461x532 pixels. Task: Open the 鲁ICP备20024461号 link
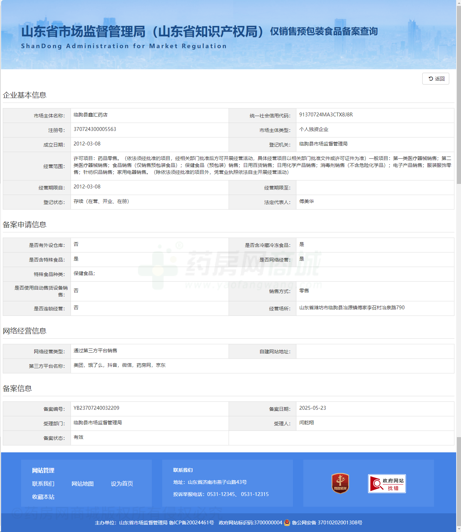click(191, 523)
